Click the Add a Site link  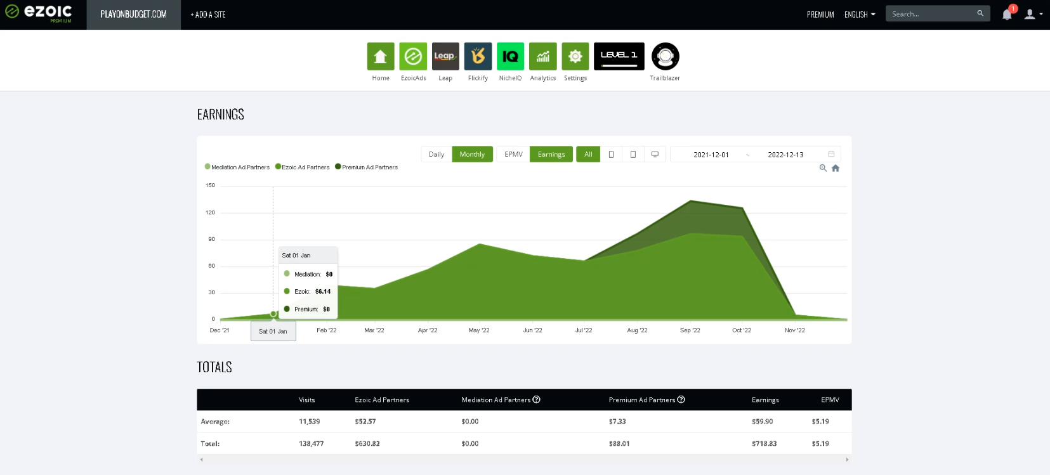point(208,15)
